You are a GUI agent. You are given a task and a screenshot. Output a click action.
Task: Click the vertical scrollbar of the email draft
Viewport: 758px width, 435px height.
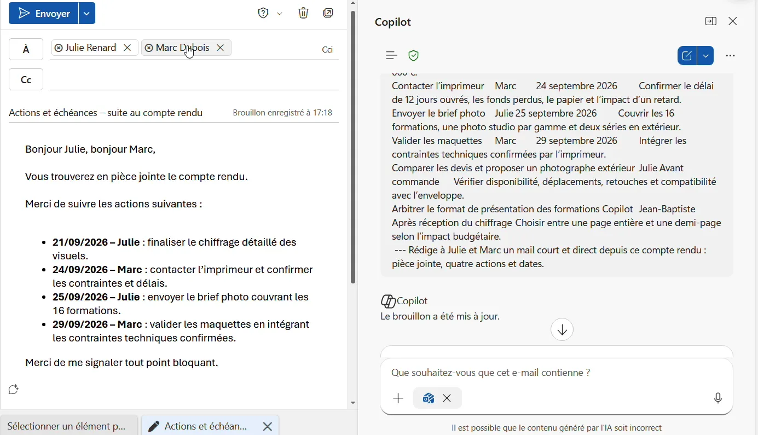click(x=354, y=148)
